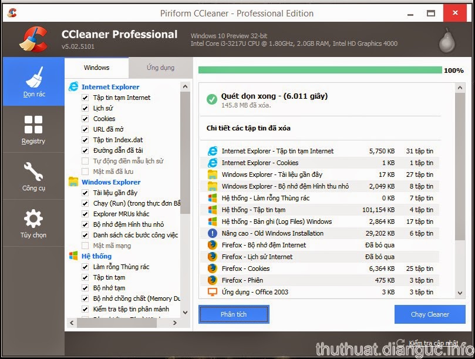Click the Hệ thống category heading
This screenshot has width=475, height=359.
(x=96, y=256)
